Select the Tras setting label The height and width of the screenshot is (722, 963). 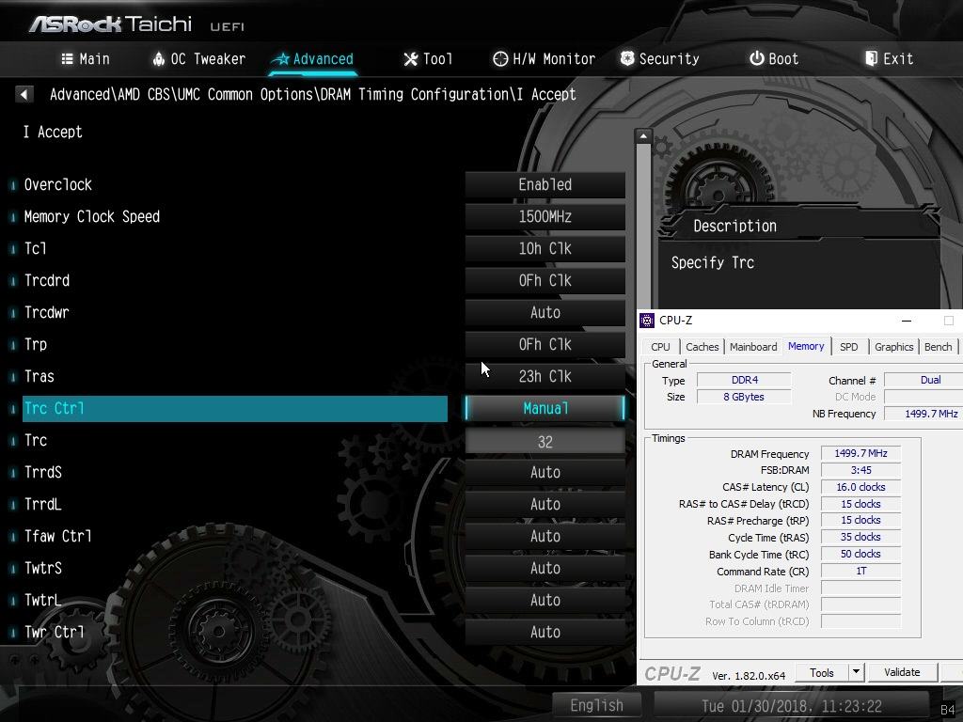(x=39, y=376)
